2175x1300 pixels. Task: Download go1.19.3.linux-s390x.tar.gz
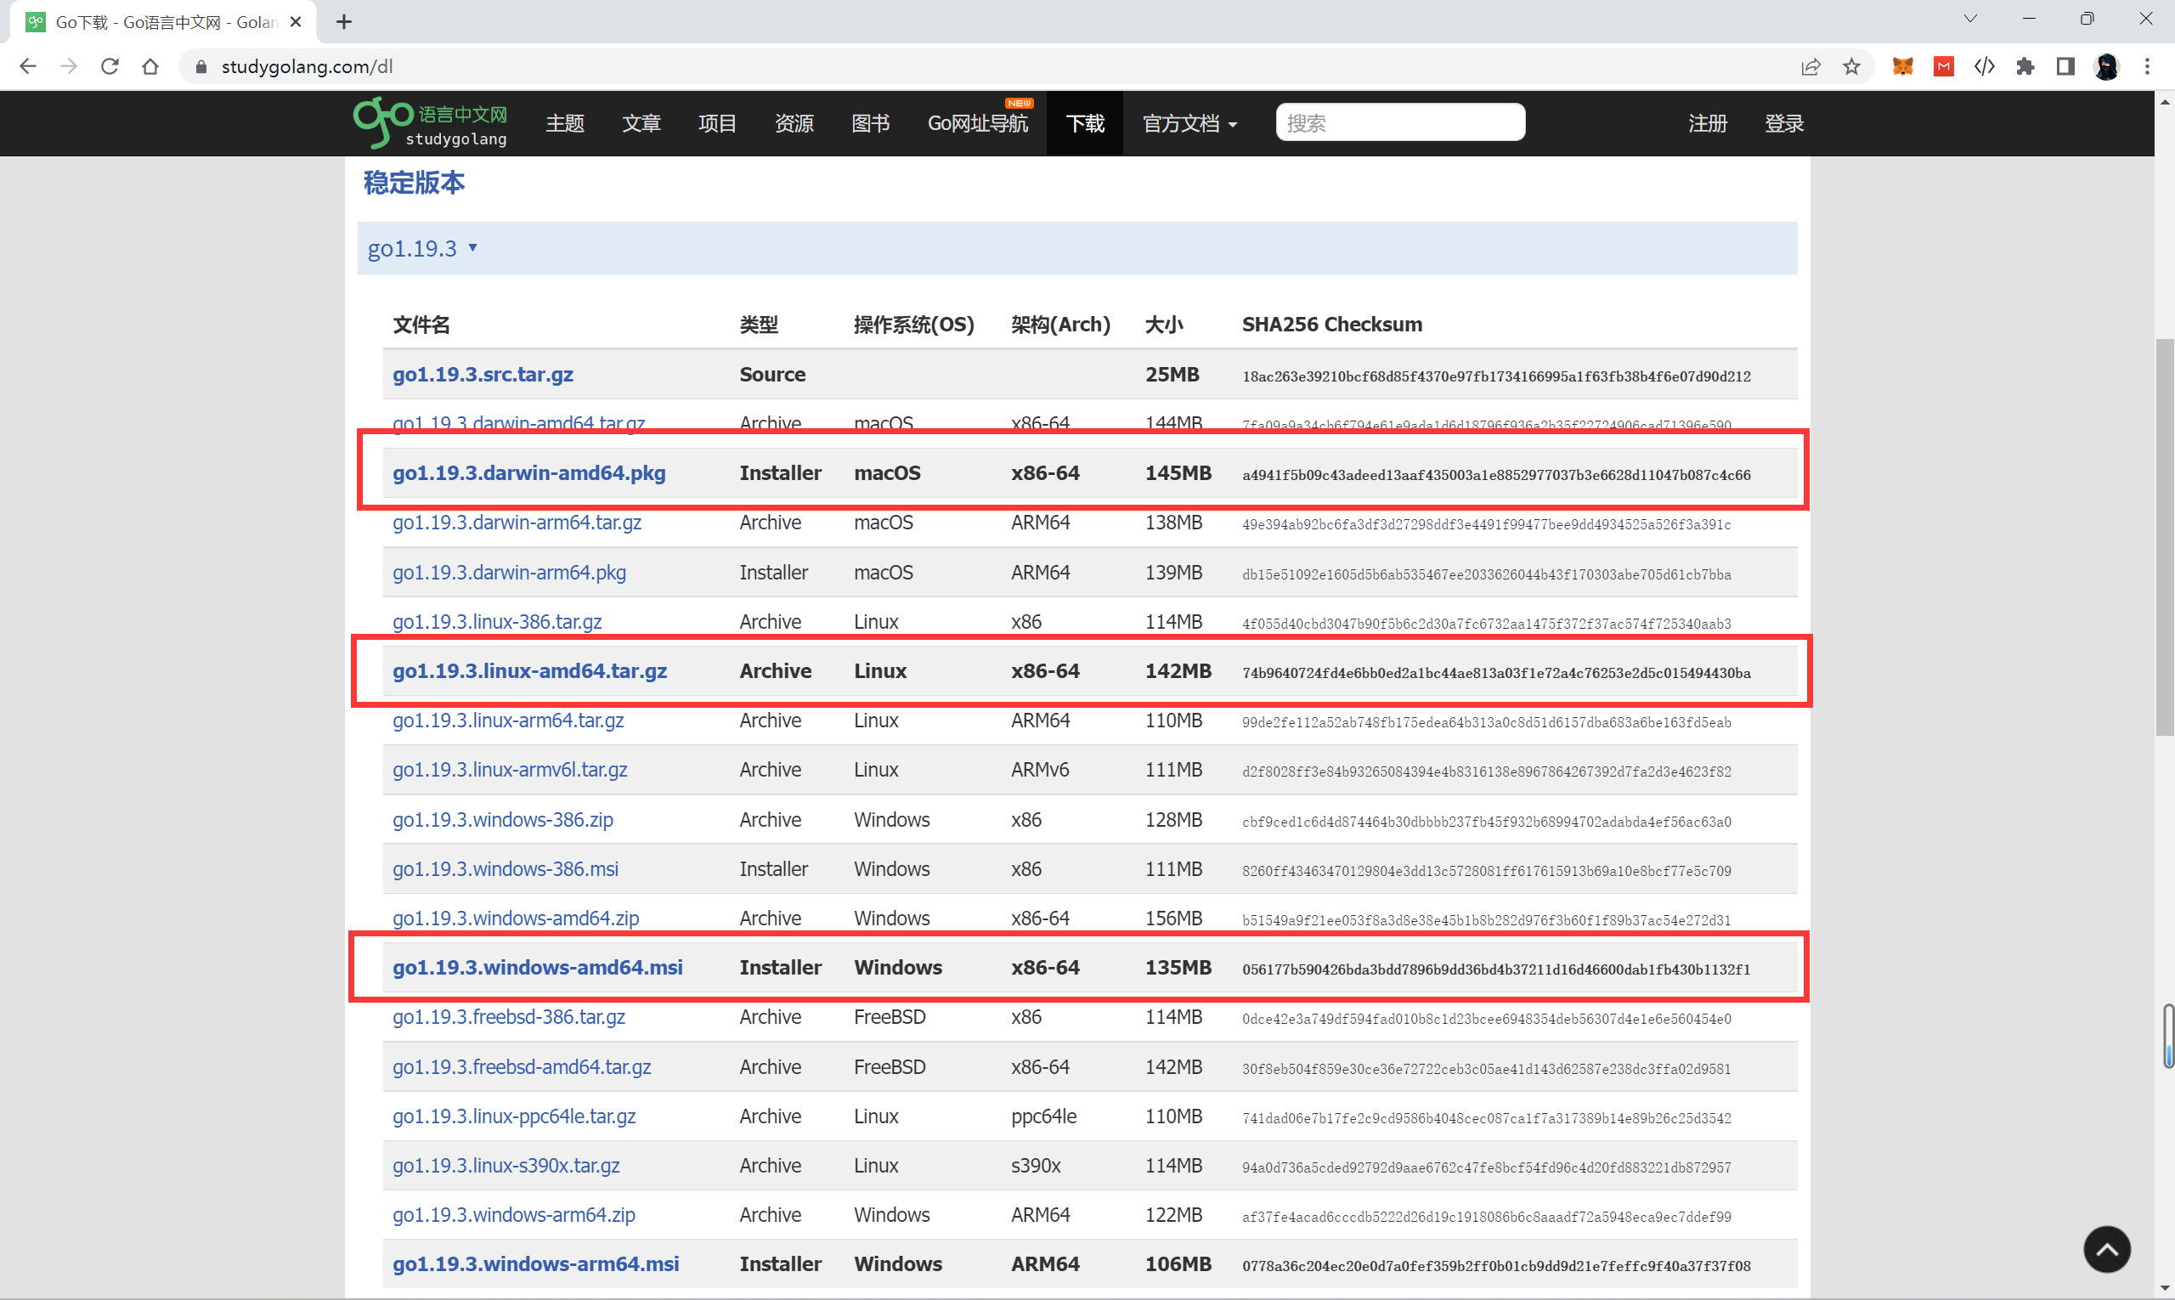[506, 1166]
